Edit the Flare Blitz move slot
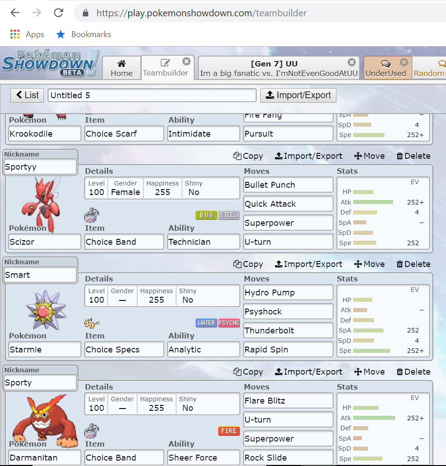Viewport: 446px width, 466px height. [x=288, y=400]
